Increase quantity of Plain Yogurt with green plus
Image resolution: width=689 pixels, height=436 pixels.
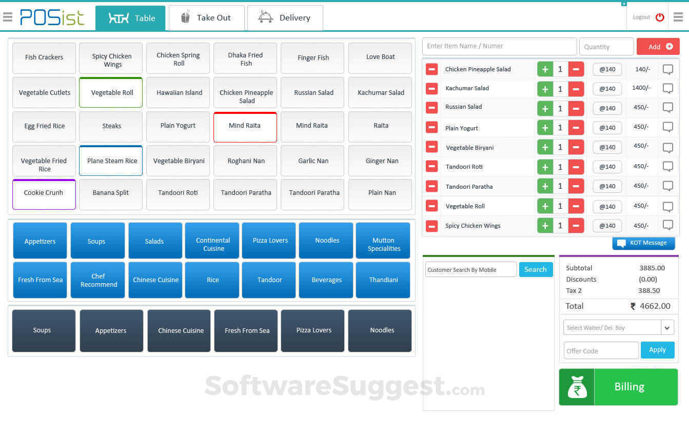click(x=545, y=127)
